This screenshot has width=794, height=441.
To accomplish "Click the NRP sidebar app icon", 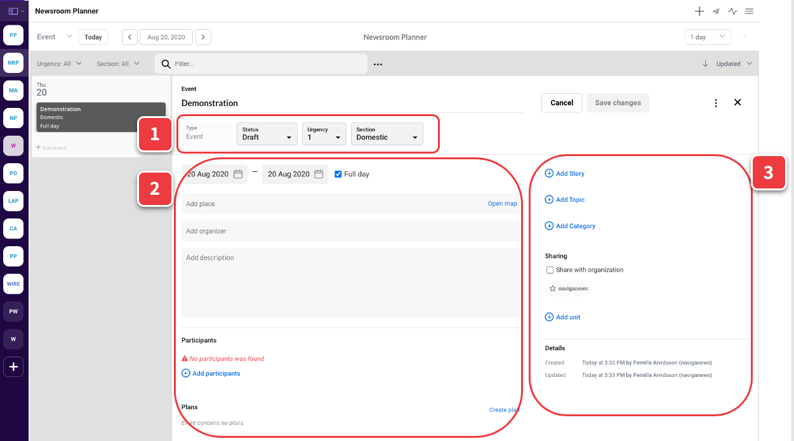I will (13, 63).
